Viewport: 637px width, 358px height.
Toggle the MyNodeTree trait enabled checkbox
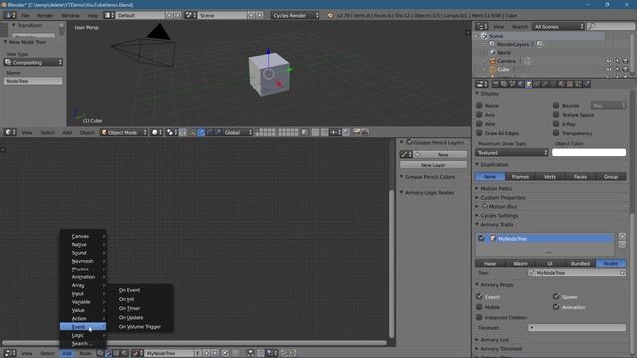482,238
